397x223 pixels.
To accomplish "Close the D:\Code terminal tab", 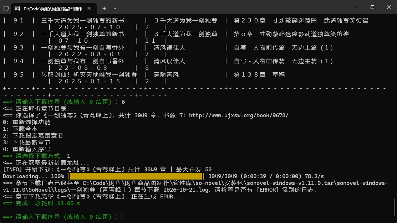I will click(89, 8).
